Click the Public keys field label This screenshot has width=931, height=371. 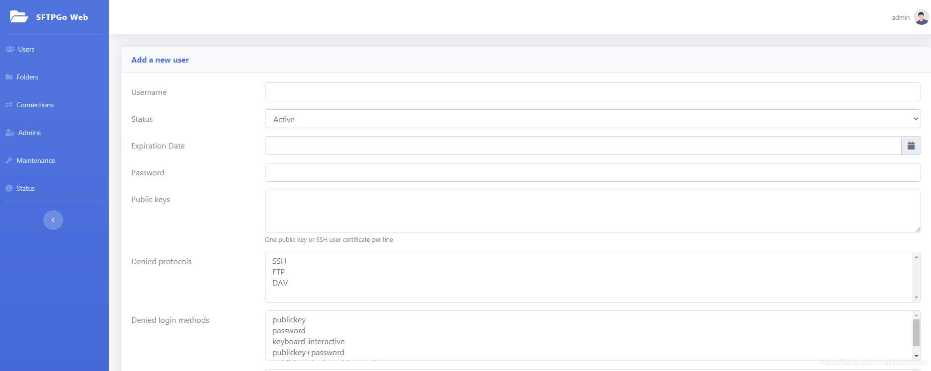pos(151,199)
